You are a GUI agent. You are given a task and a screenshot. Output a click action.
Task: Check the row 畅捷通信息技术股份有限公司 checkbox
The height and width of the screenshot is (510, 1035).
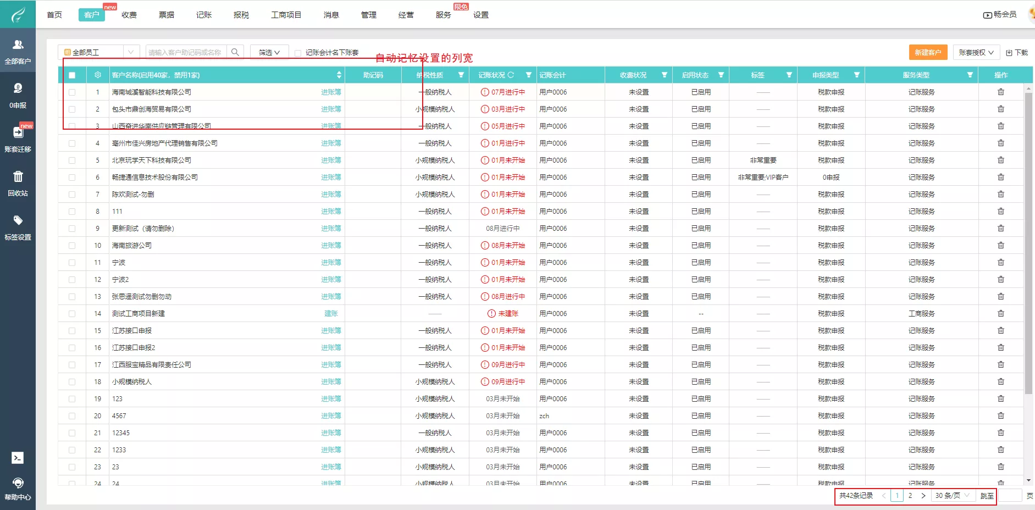72,178
